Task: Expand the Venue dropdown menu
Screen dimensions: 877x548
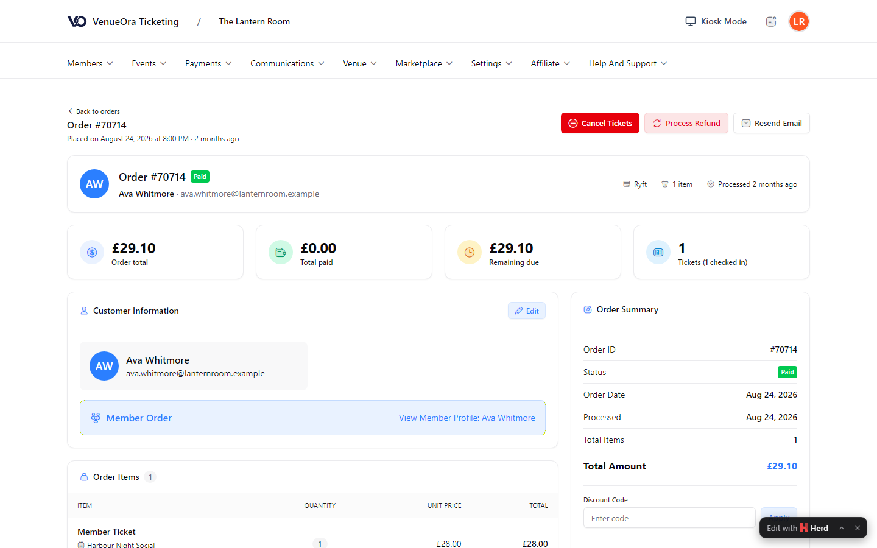Action: [360, 63]
